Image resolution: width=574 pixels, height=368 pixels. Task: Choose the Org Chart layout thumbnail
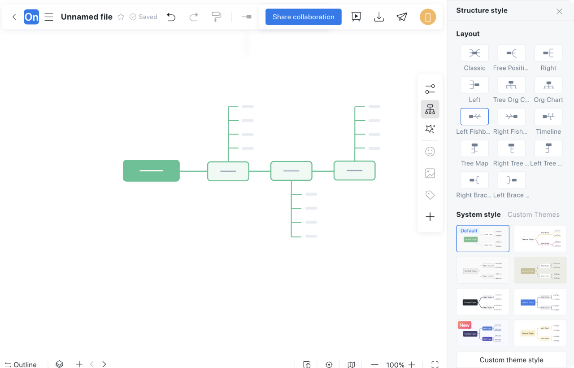tap(548, 85)
